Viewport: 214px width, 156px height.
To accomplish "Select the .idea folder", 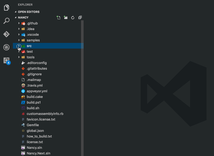I will click(x=48, y=29).
